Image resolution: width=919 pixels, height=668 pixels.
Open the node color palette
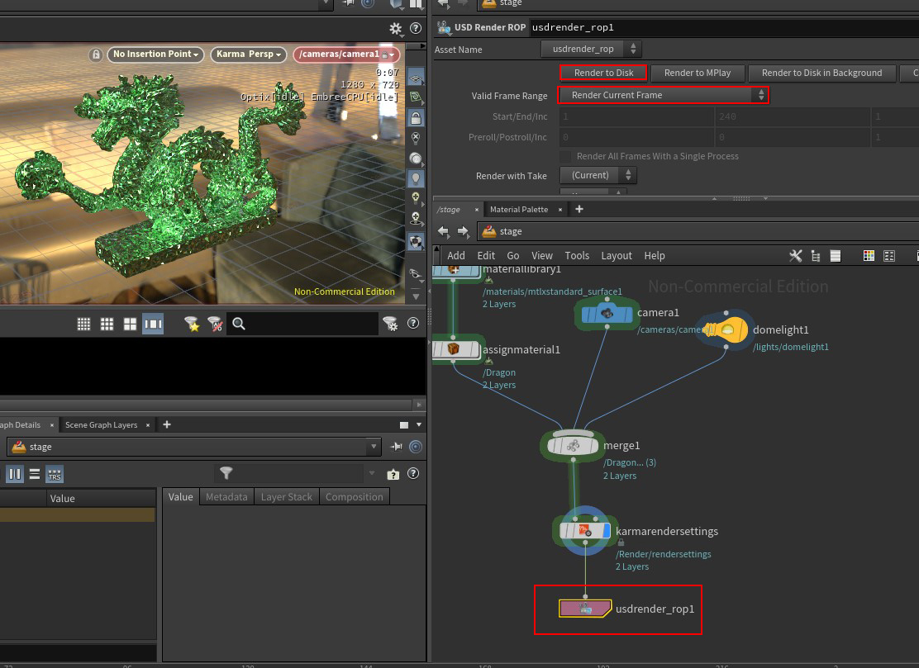(869, 255)
